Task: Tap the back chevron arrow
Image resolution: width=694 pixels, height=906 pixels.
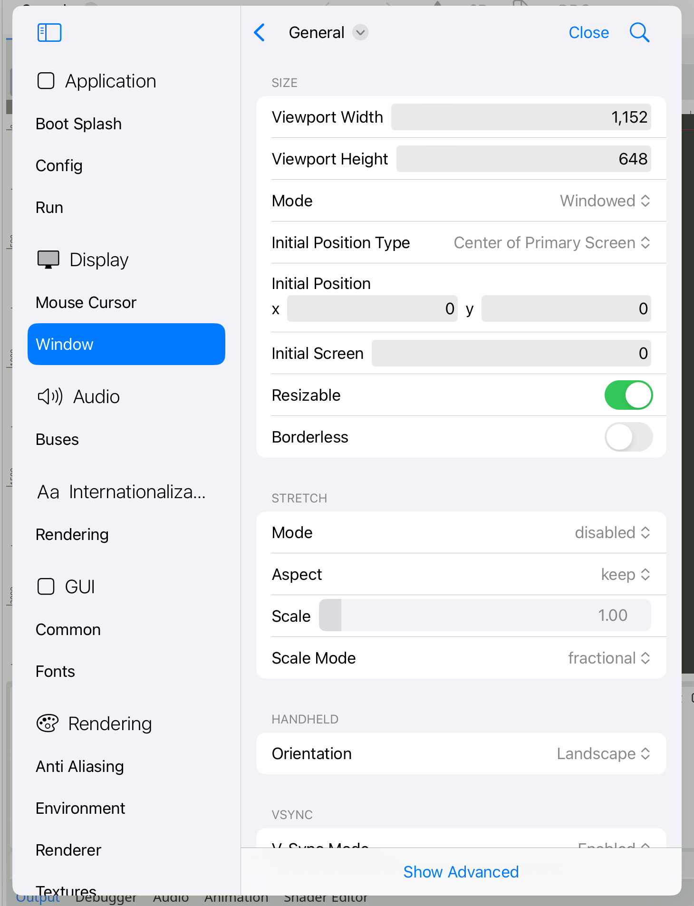Action: [260, 33]
